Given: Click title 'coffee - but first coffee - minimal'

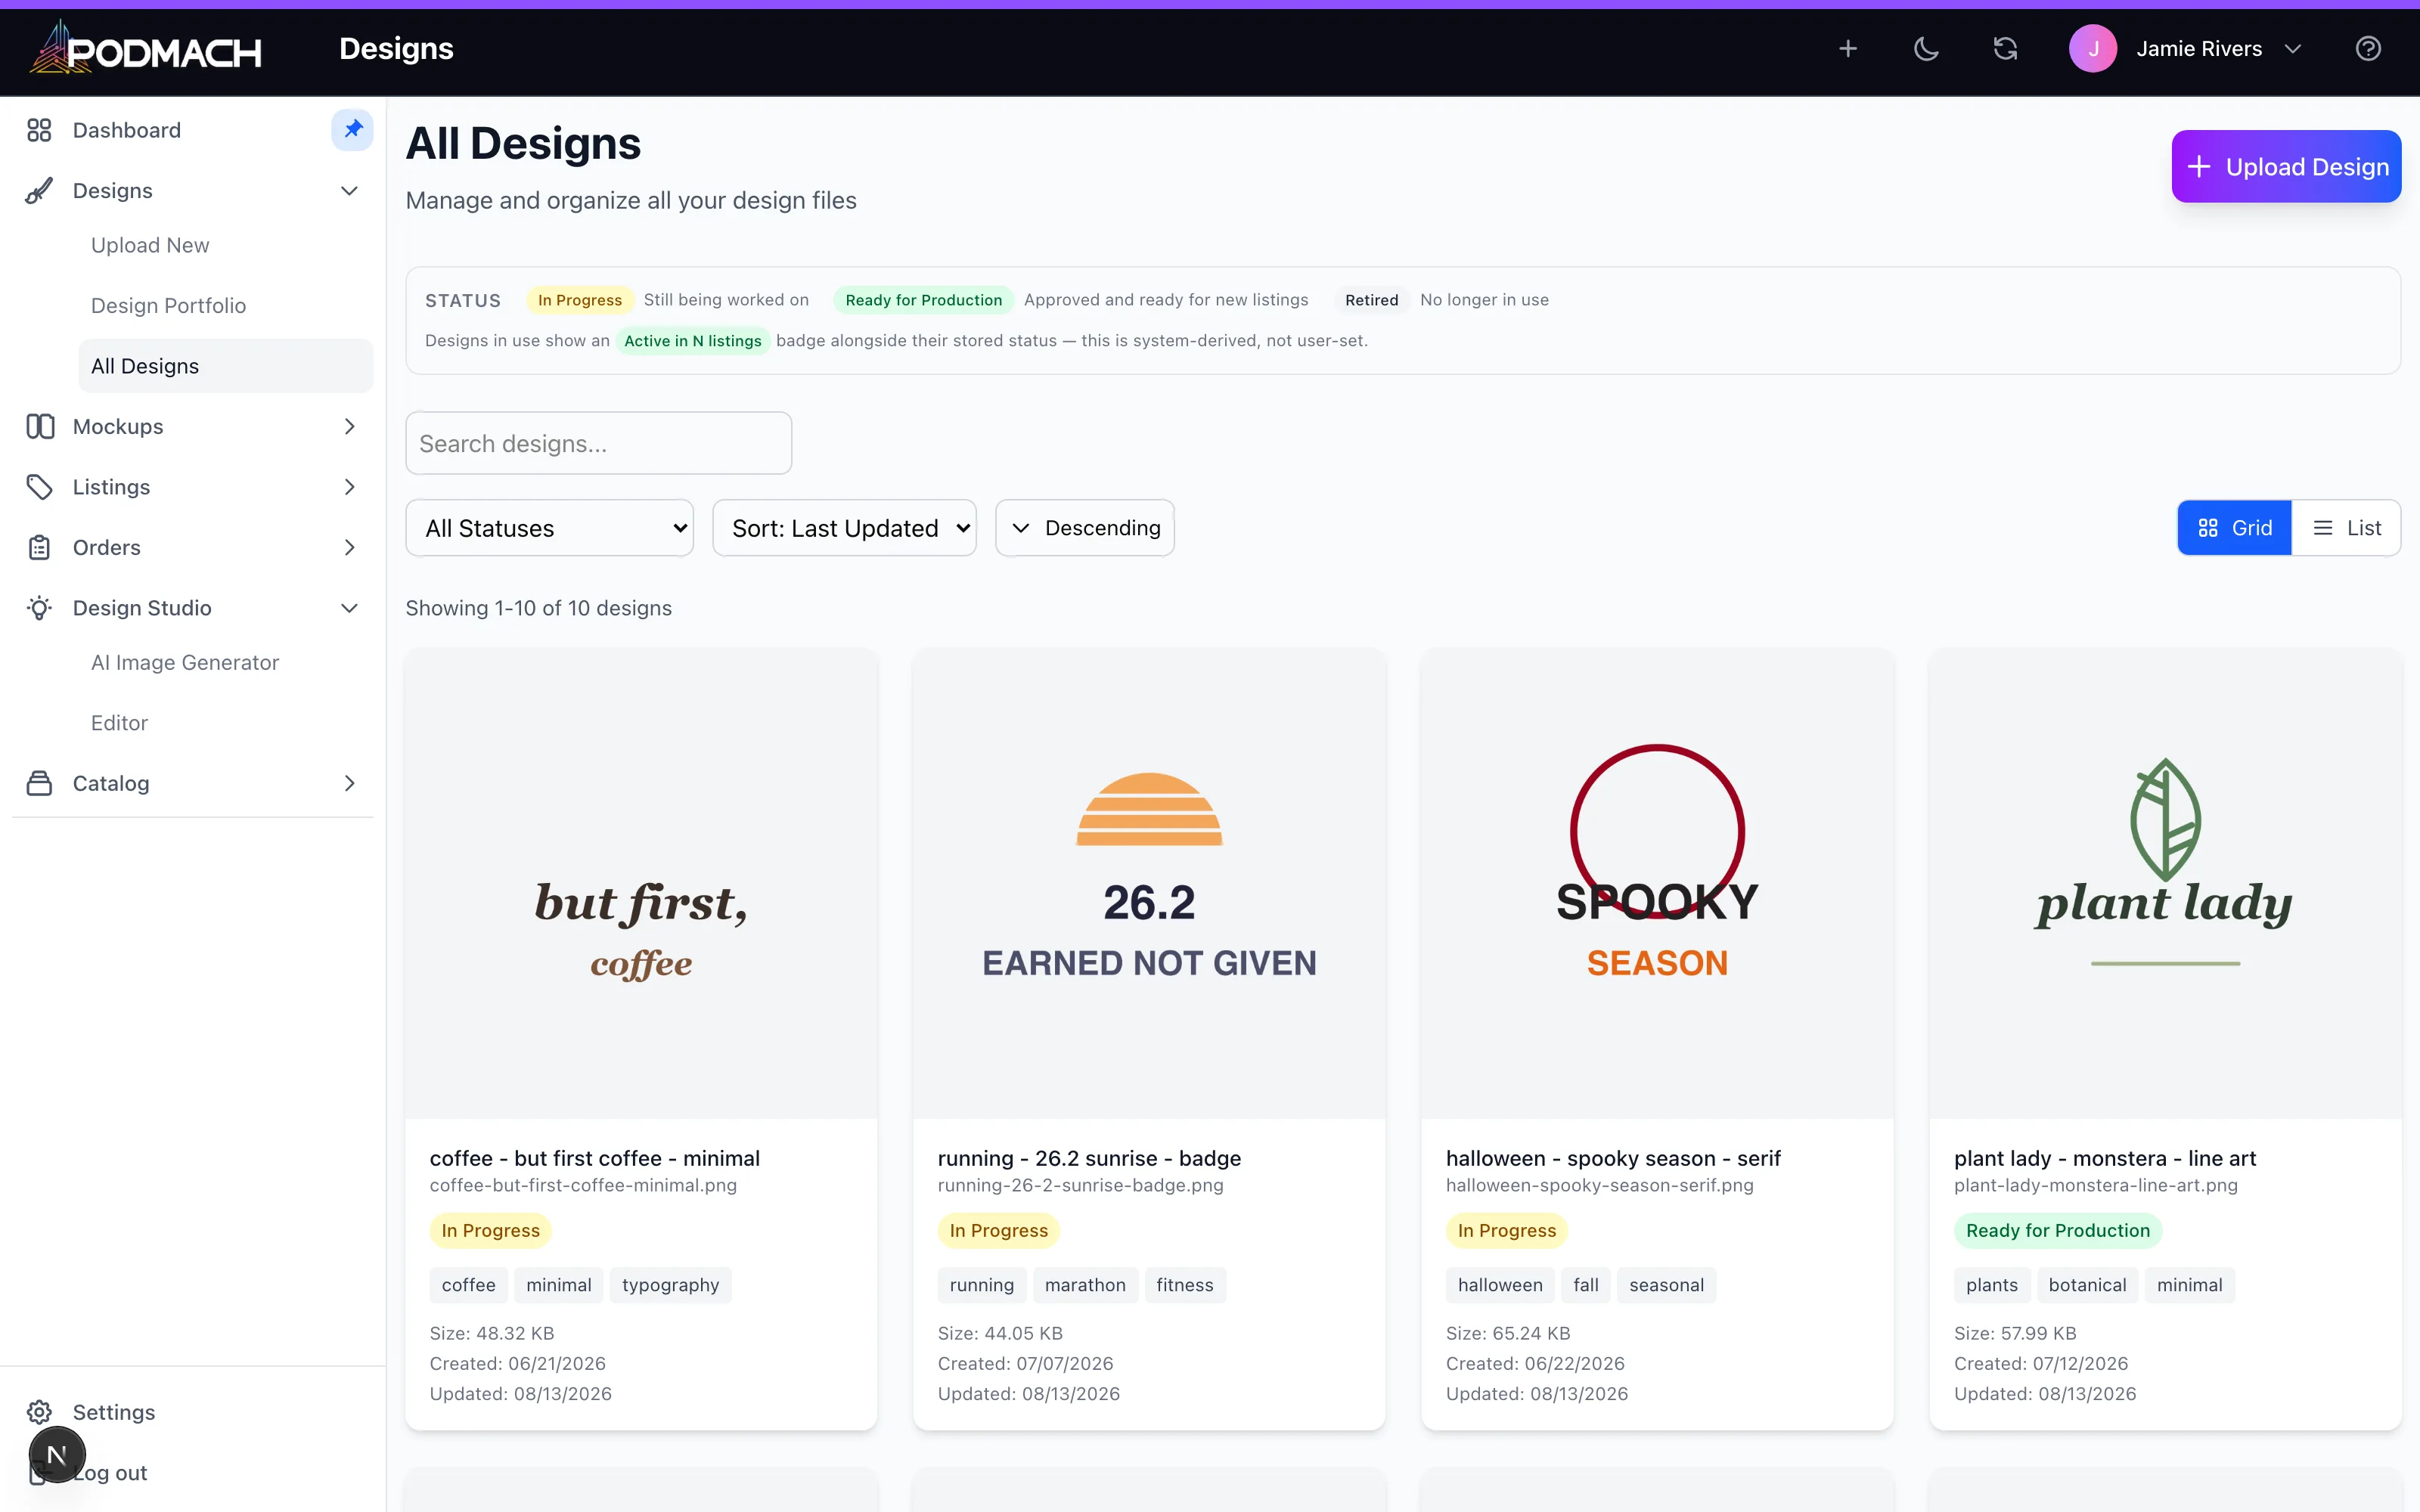Looking at the screenshot, I should point(595,1158).
